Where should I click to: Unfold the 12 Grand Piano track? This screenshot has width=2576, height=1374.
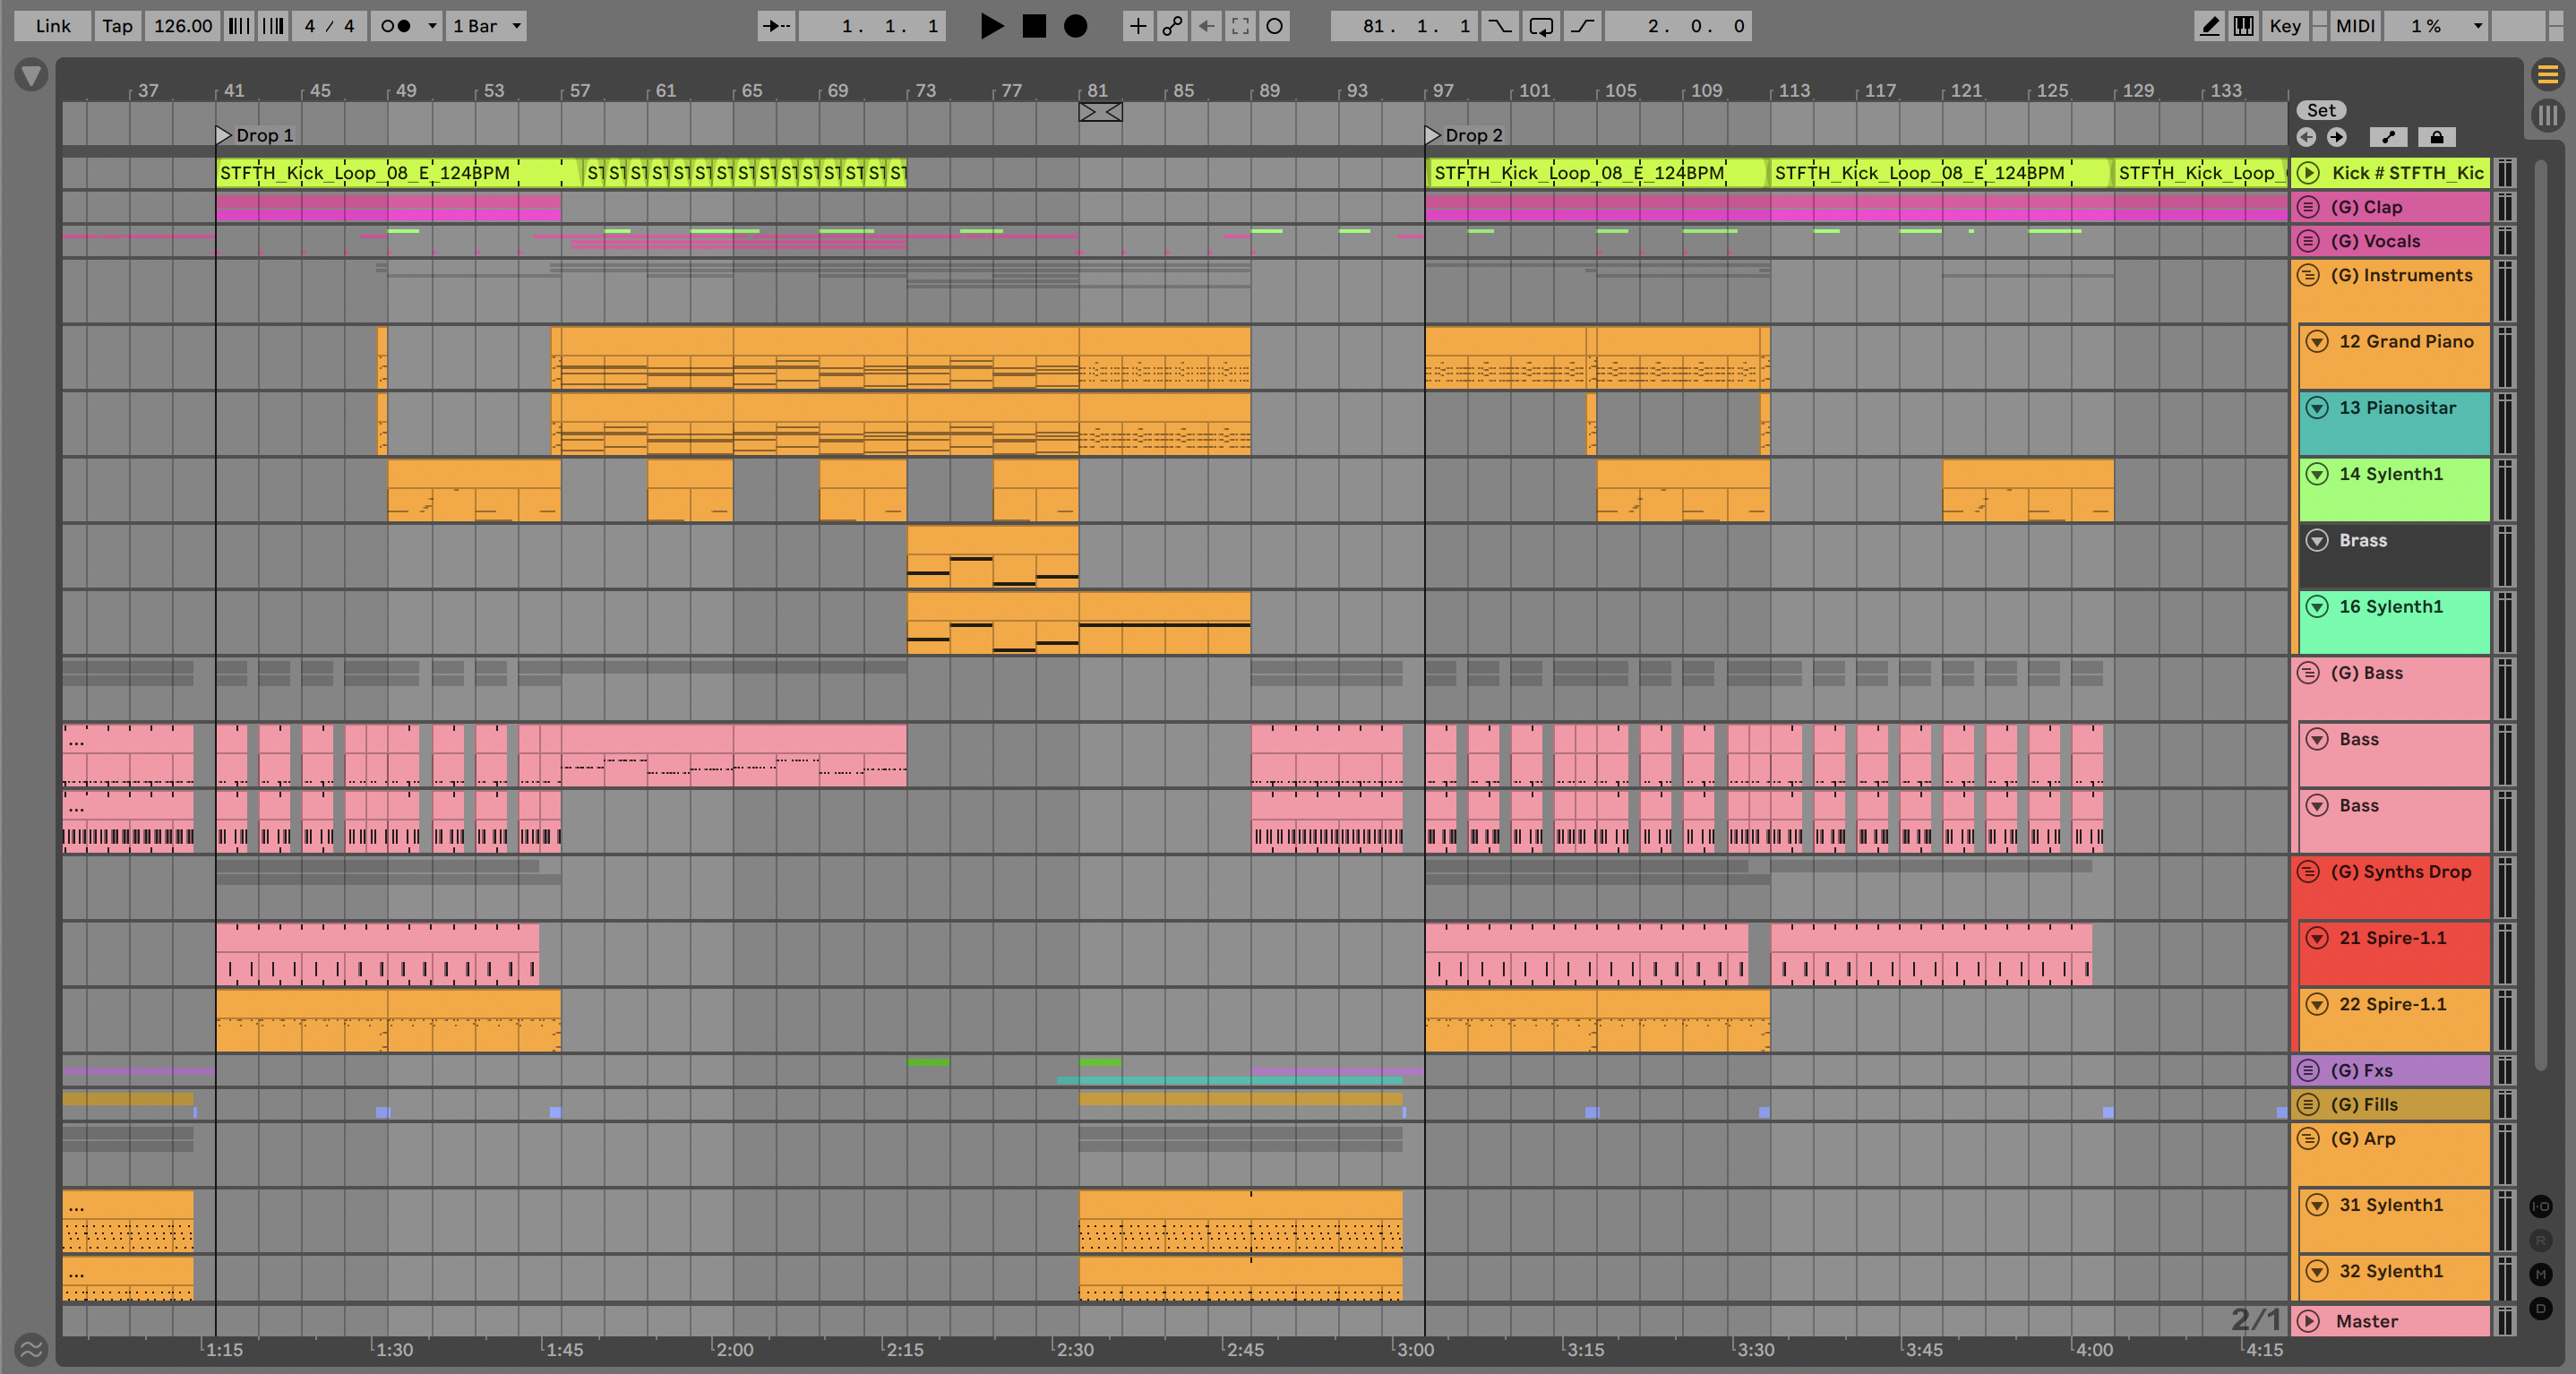click(x=2316, y=342)
